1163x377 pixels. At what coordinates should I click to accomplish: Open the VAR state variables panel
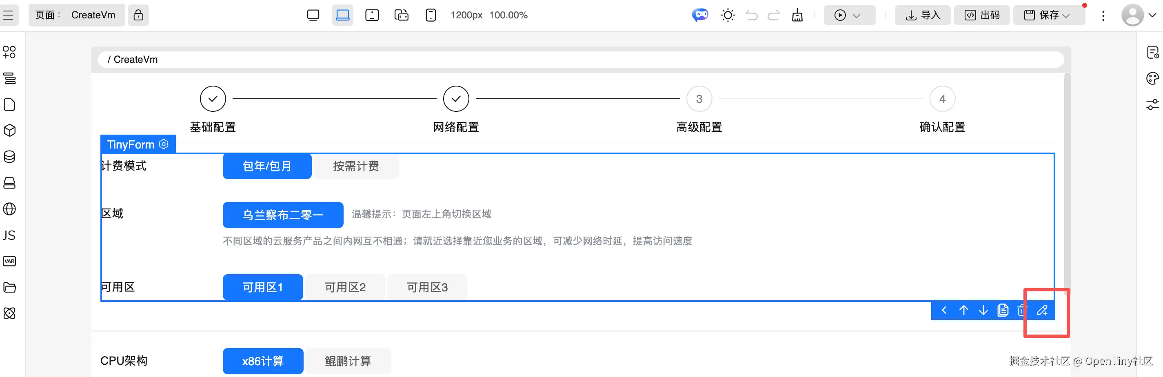coord(9,261)
